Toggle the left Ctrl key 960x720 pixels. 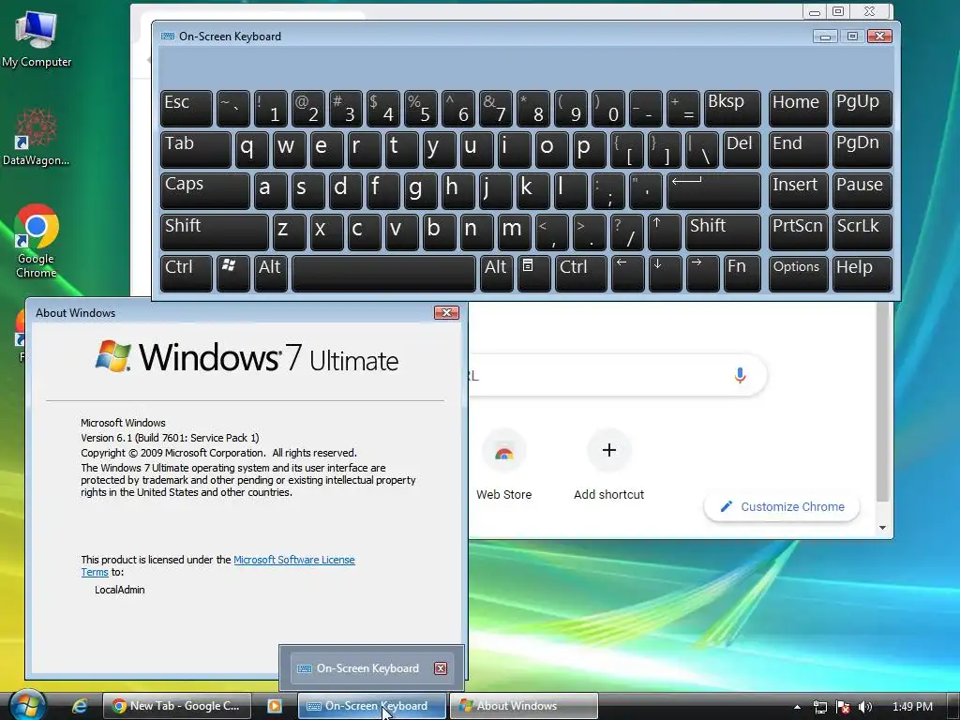coord(187,273)
